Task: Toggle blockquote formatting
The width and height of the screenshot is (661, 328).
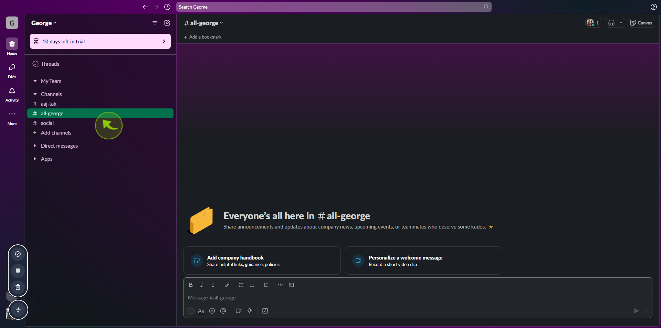Action: pos(266,285)
